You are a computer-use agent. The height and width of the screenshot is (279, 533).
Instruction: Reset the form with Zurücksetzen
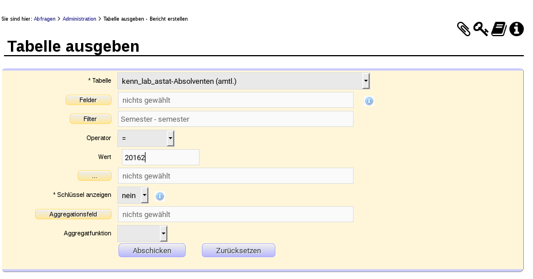point(238,250)
